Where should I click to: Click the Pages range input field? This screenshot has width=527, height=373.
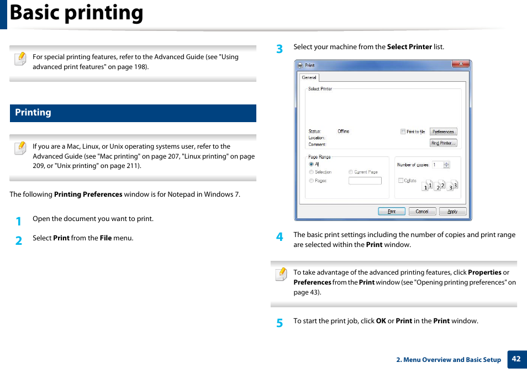pyautogui.click(x=365, y=181)
